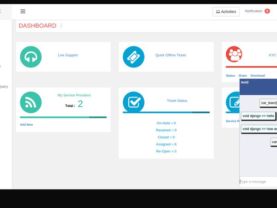This screenshot has height=208, width=277.
Task: Focus the Type a message input field
Action: [x=258, y=182]
